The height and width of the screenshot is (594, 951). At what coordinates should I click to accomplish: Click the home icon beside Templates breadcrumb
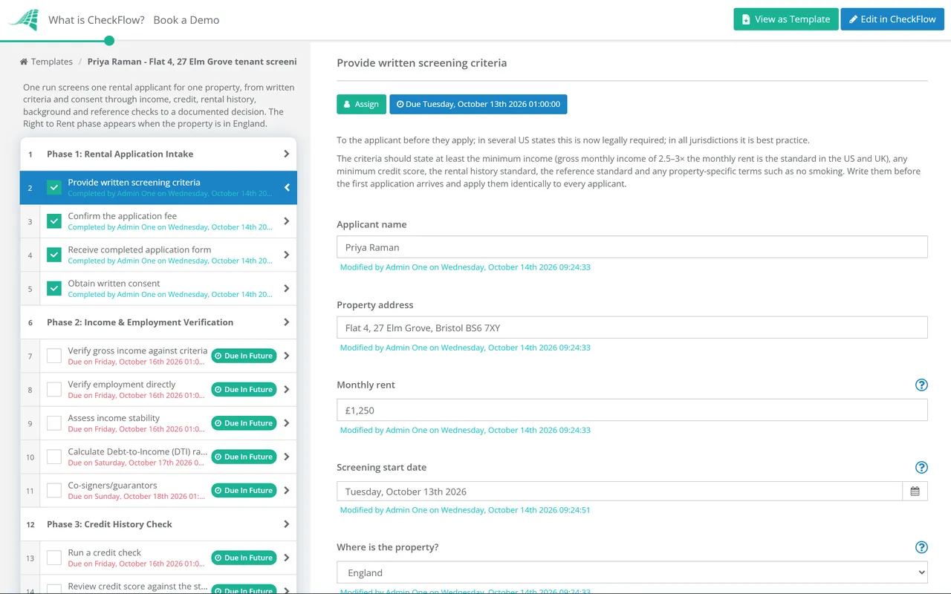pos(24,62)
